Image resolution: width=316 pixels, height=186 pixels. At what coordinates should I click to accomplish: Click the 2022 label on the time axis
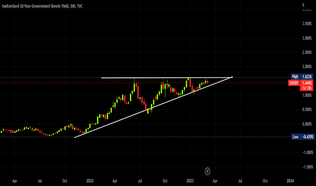tap(90, 181)
